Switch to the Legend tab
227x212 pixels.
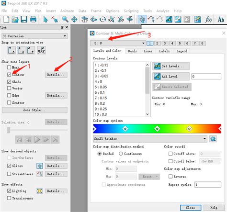182,51
